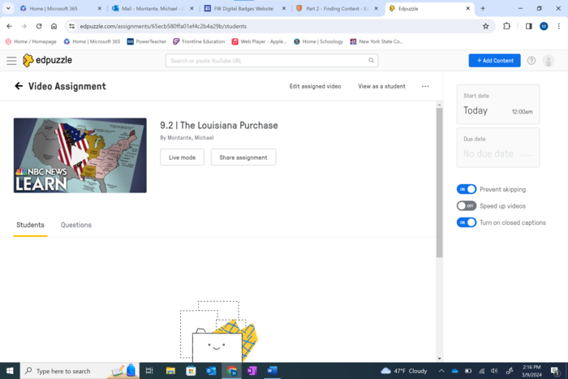This screenshot has width=568, height=379.
Task: Turn off closed captions toggle
Action: (467, 222)
